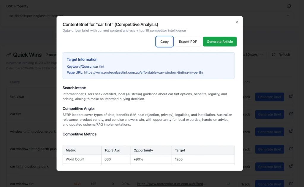Generate Brief for 'tint a car' query
304x187 pixels.
(270, 97)
